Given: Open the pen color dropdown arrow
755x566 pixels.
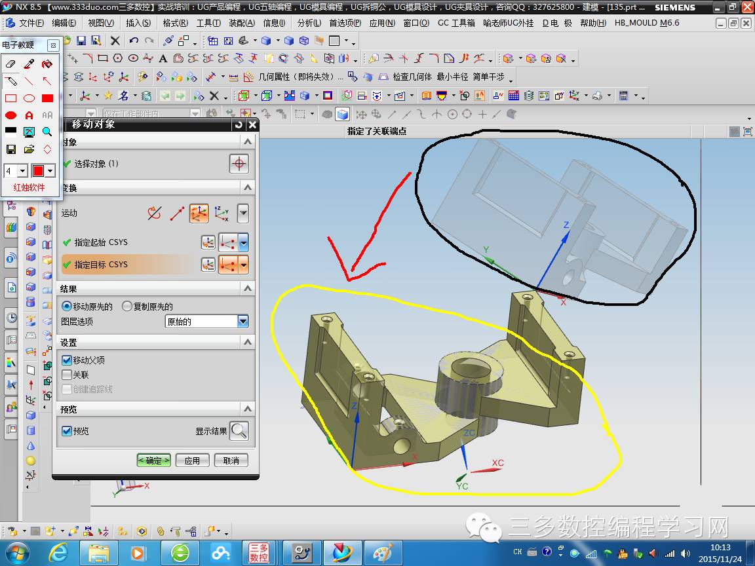Looking at the screenshot, I should coord(50,171).
